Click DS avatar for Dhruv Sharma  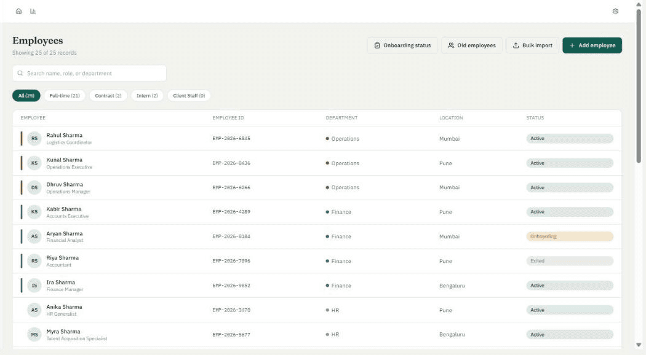pyautogui.click(x=34, y=187)
